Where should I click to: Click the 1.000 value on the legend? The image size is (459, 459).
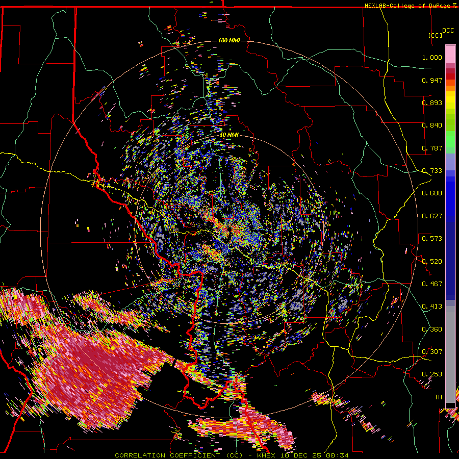tap(432, 57)
